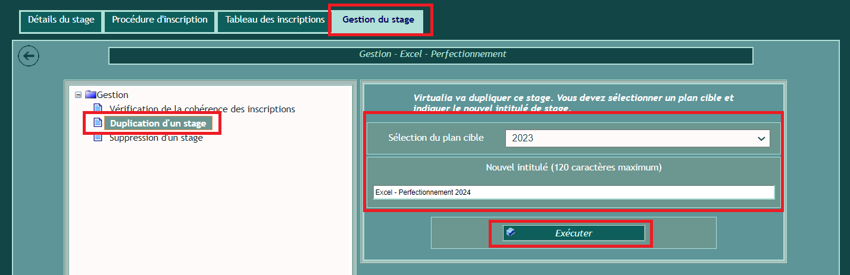
Task: Choose Suppression d'un stage in the tree
Action: [x=156, y=138]
